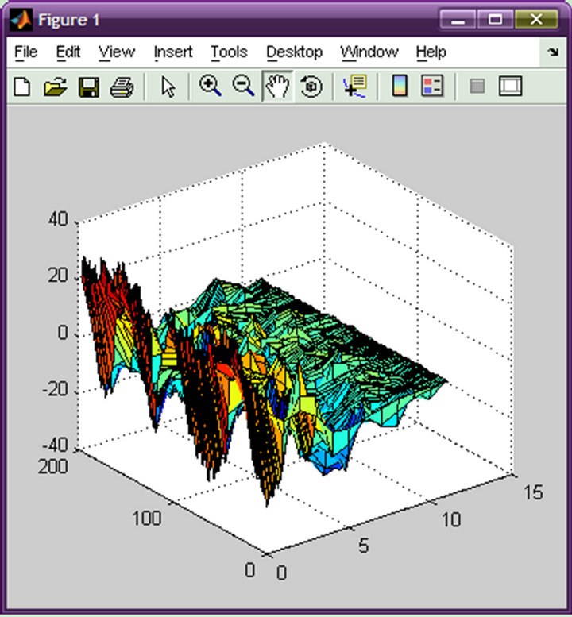Print the figure with the printer icon
Screen dimensions: 572x617
click(x=121, y=87)
